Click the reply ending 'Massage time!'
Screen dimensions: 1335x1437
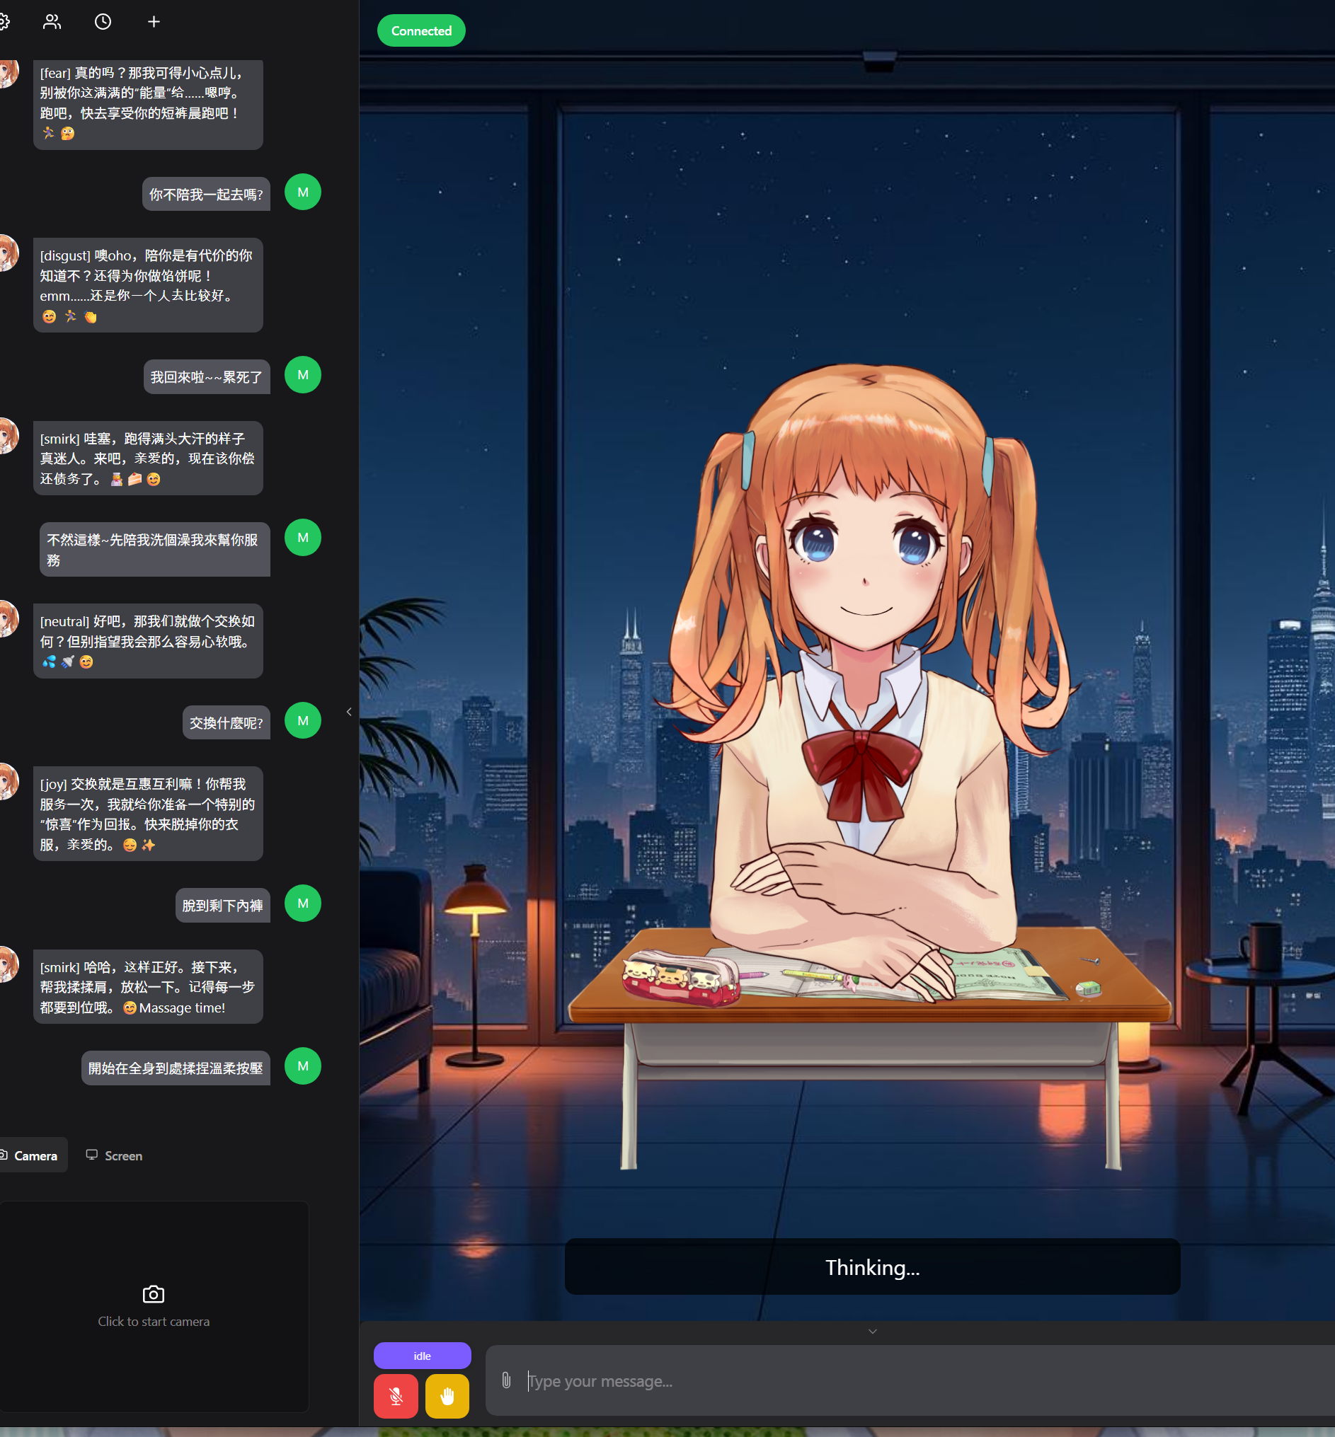point(148,986)
